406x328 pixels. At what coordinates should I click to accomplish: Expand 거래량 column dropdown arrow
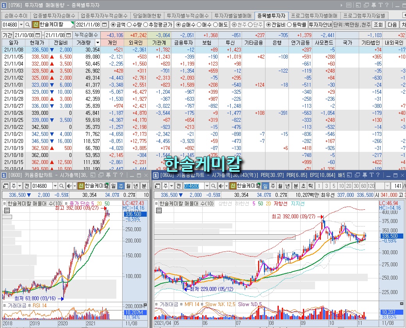coord(98,43)
